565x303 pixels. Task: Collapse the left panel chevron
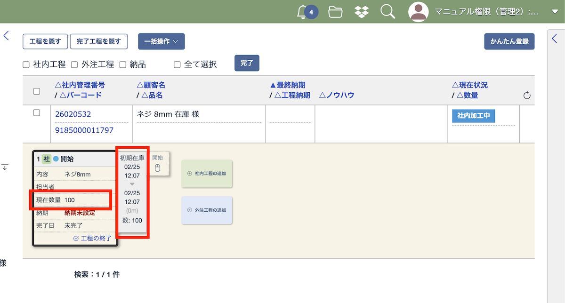[6, 36]
